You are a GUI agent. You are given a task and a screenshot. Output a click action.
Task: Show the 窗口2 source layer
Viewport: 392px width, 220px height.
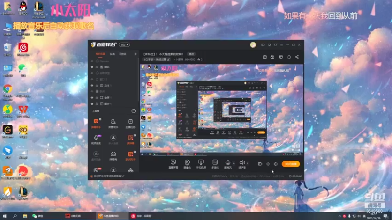coord(92,79)
